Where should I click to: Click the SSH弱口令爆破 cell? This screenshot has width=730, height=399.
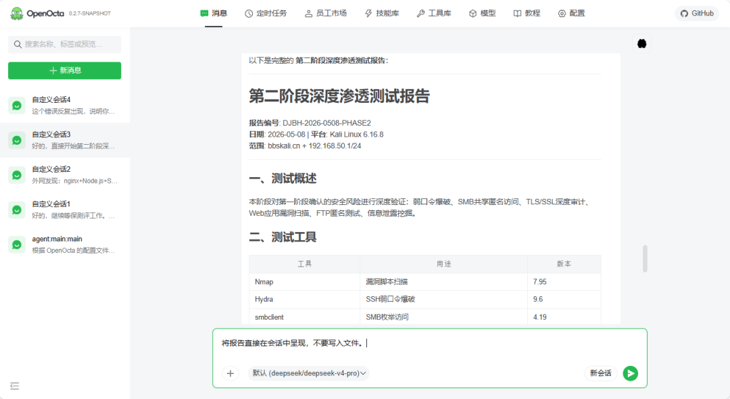[443, 300]
